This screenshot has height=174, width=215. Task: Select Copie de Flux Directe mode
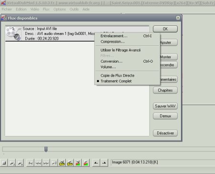click(127, 76)
